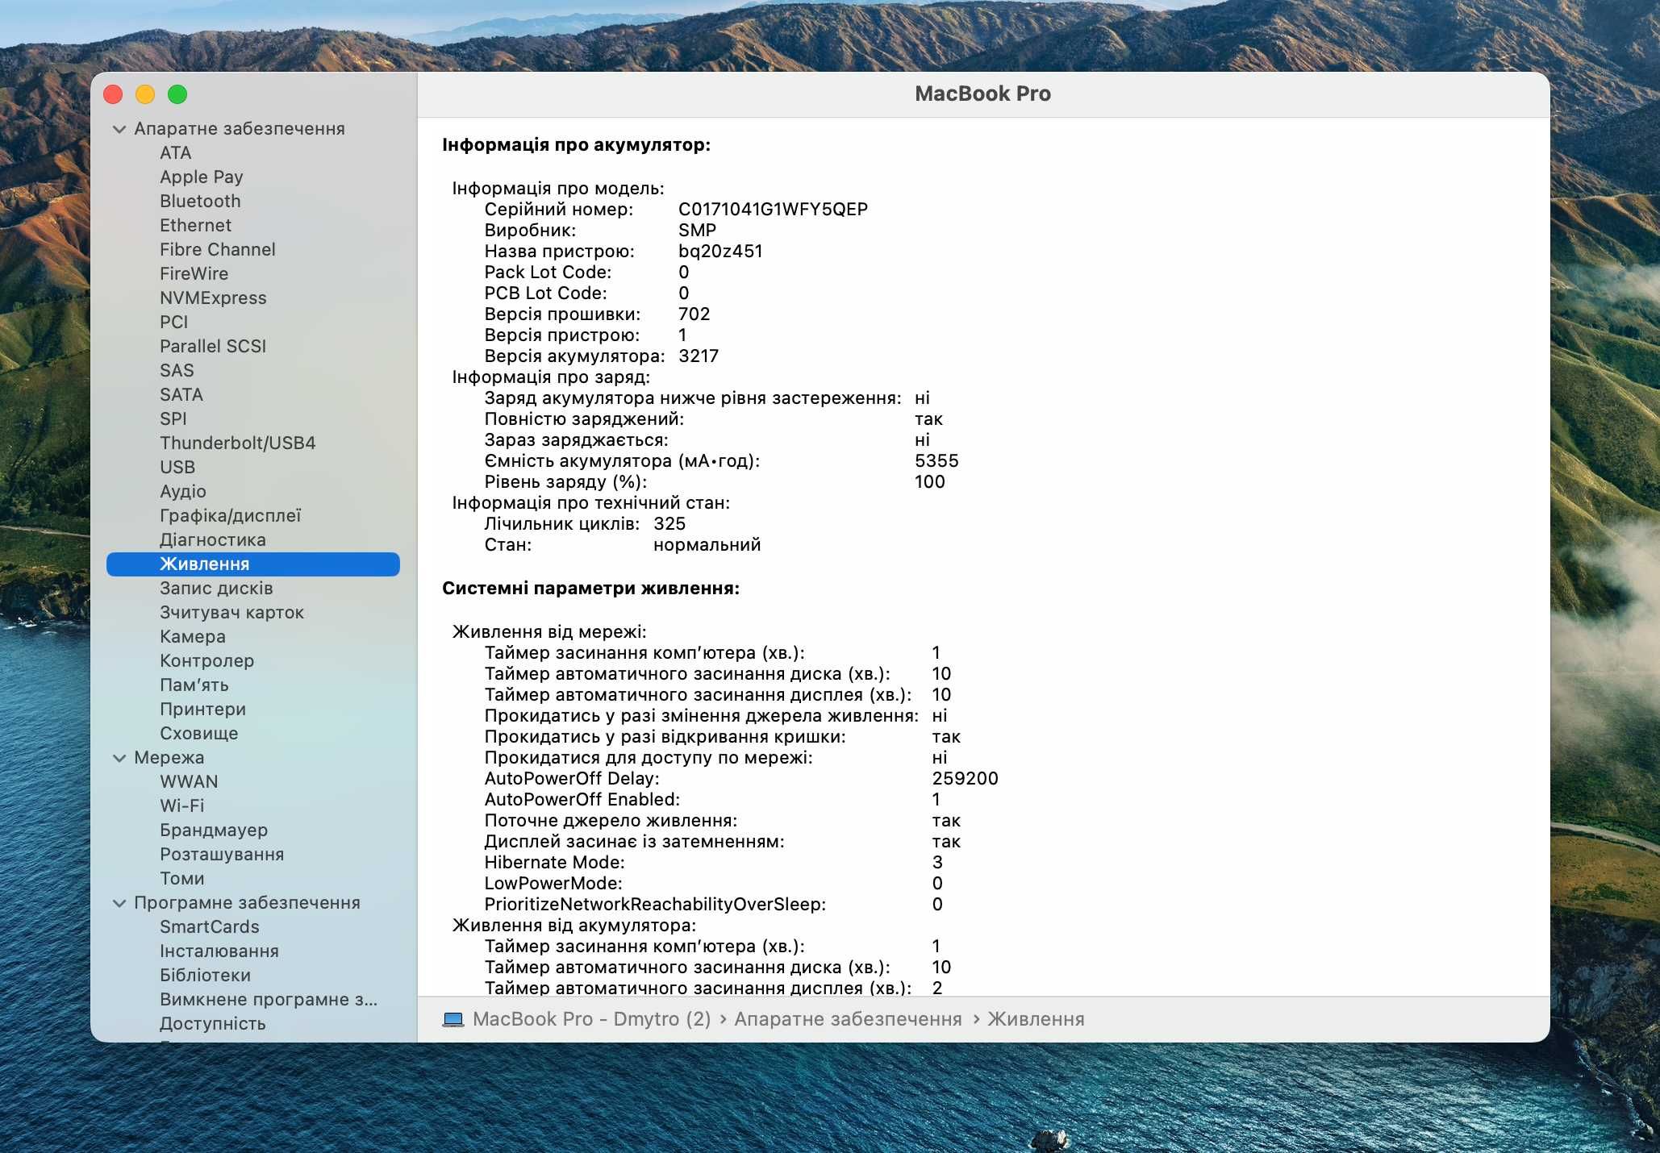Select PCI in sidebar
The image size is (1660, 1153).
coord(173,323)
